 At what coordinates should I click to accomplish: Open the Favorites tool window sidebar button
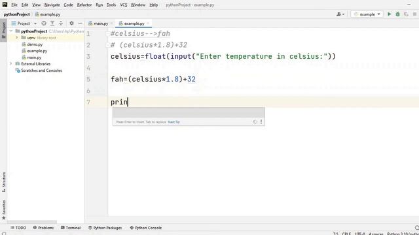(x=3, y=210)
